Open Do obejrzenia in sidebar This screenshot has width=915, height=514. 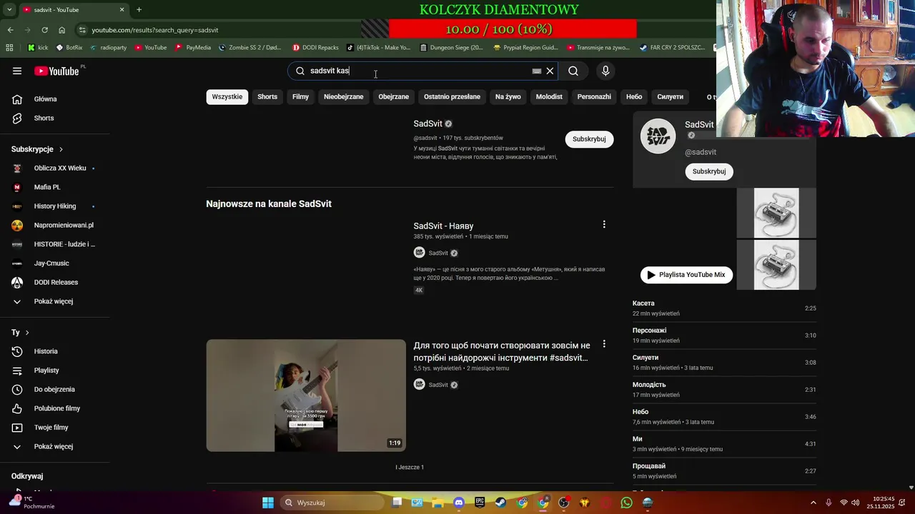pyautogui.click(x=55, y=389)
